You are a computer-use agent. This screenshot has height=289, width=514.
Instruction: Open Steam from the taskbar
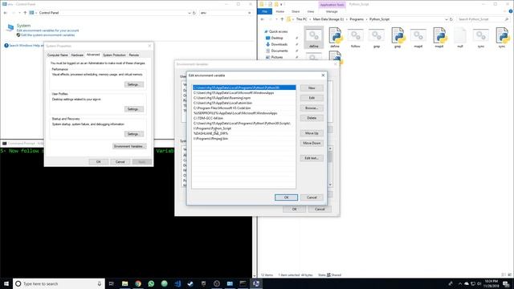tap(190, 283)
